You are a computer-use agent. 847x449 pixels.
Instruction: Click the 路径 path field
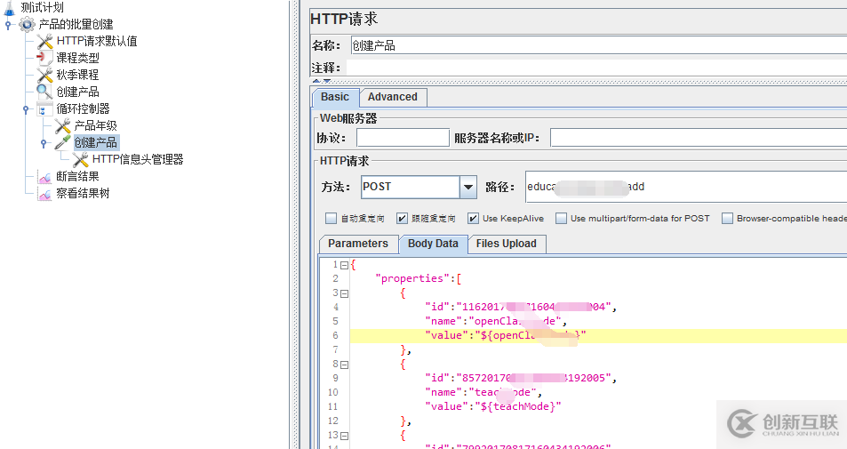[686, 187]
